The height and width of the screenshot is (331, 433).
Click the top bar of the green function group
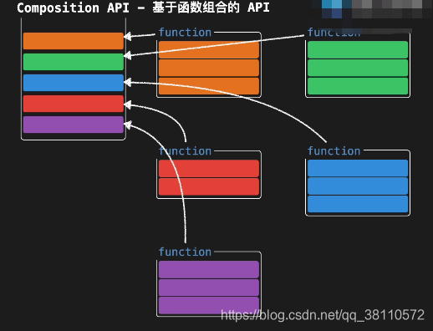coord(358,49)
